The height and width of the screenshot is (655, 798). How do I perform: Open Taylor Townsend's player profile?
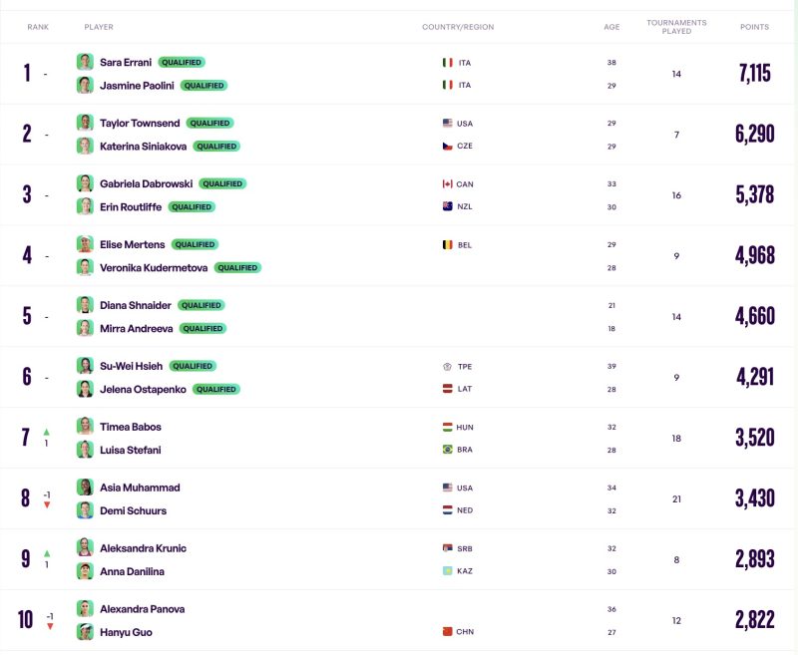(140, 123)
